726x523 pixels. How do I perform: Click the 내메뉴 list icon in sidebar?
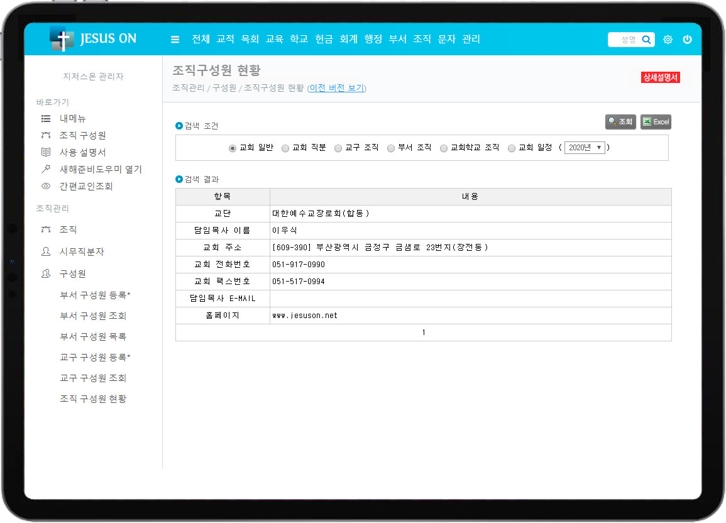[x=45, y=118]
